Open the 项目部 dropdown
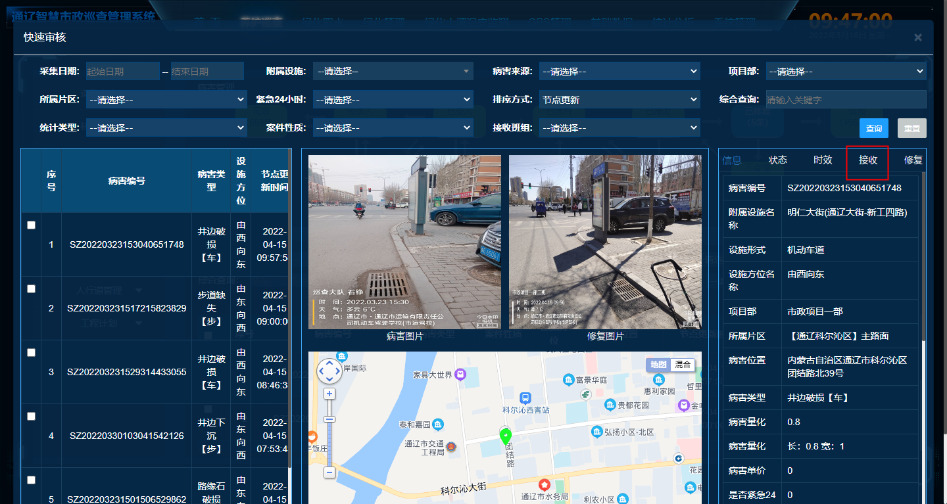This screenshot has height=504, width=947. point(846,72)
